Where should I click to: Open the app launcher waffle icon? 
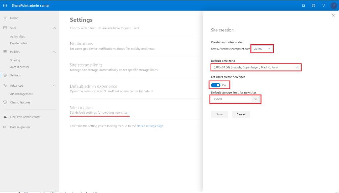tap(5, 5)
